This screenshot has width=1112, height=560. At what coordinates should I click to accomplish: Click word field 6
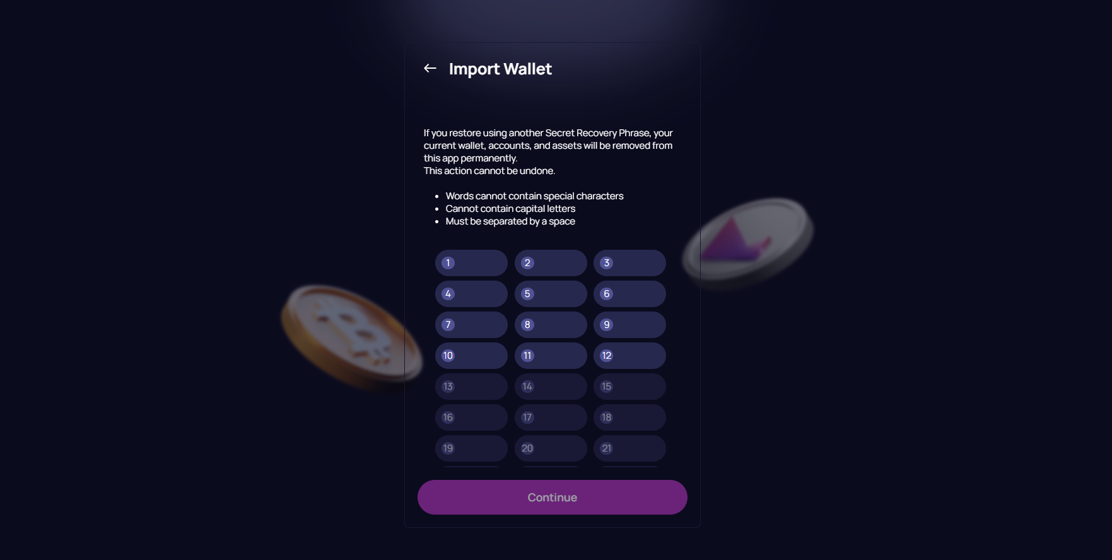click(x=629, y=293)
